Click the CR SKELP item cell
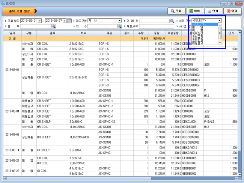 53,121
